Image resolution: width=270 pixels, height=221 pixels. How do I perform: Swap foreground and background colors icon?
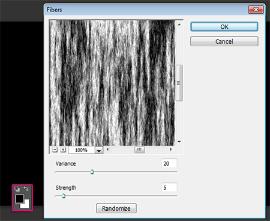coord(26,189)
